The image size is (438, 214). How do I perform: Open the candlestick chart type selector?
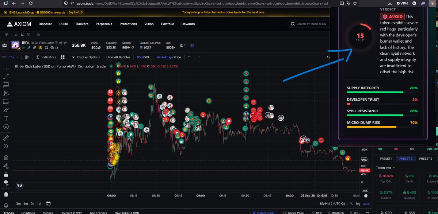(27, 57)
